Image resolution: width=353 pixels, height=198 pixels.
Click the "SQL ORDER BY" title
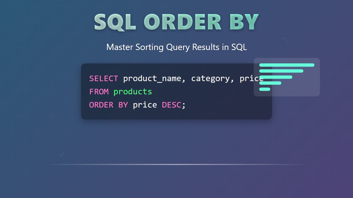click(x=176, y=22)
